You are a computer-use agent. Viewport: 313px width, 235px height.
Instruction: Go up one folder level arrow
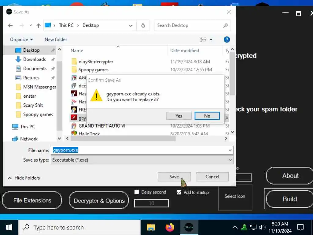tap(39, 25)
